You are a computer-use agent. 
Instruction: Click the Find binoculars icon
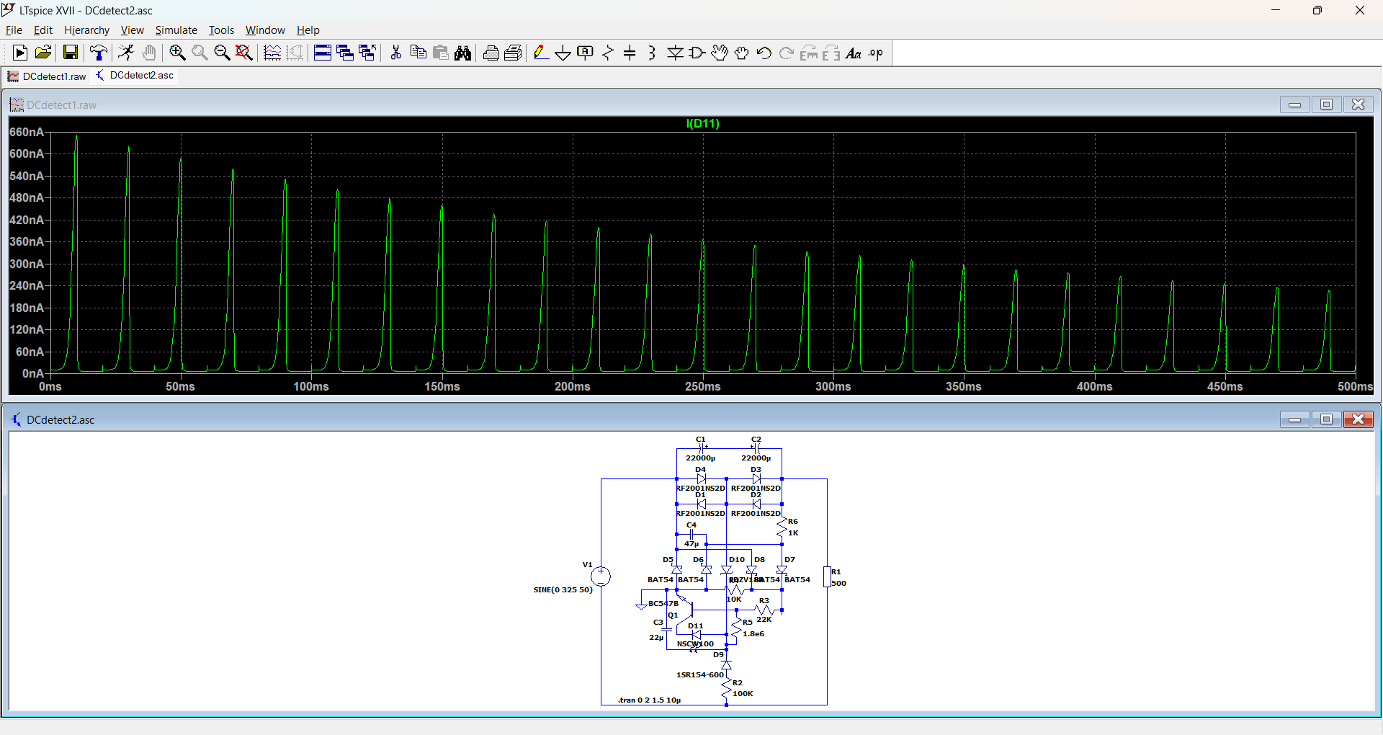click(x=463, y=53)
